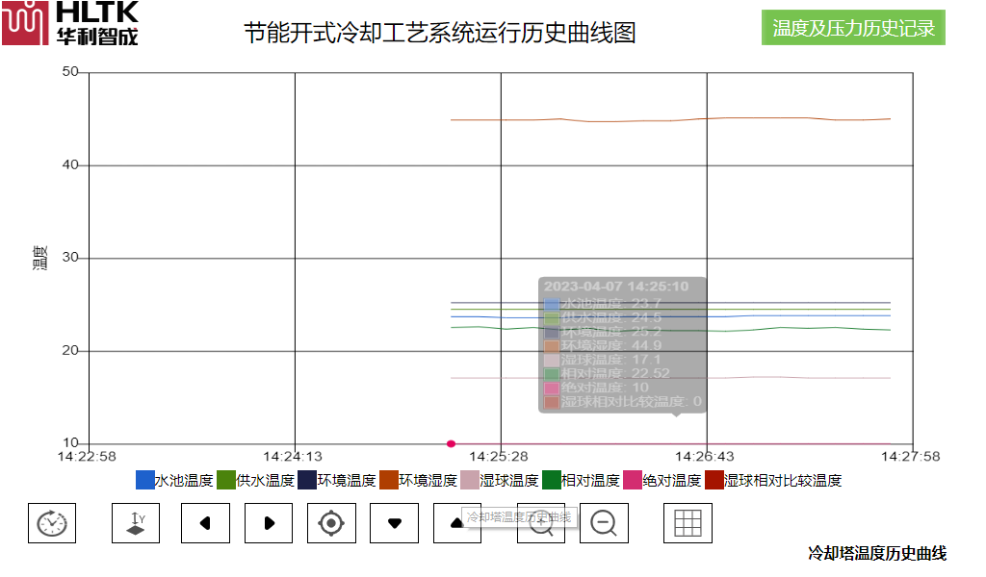Toggle 绝对温度 pink legend entry
Image resolution: width=986 pixels, height=577 pixels.
(x=661, y=481)
